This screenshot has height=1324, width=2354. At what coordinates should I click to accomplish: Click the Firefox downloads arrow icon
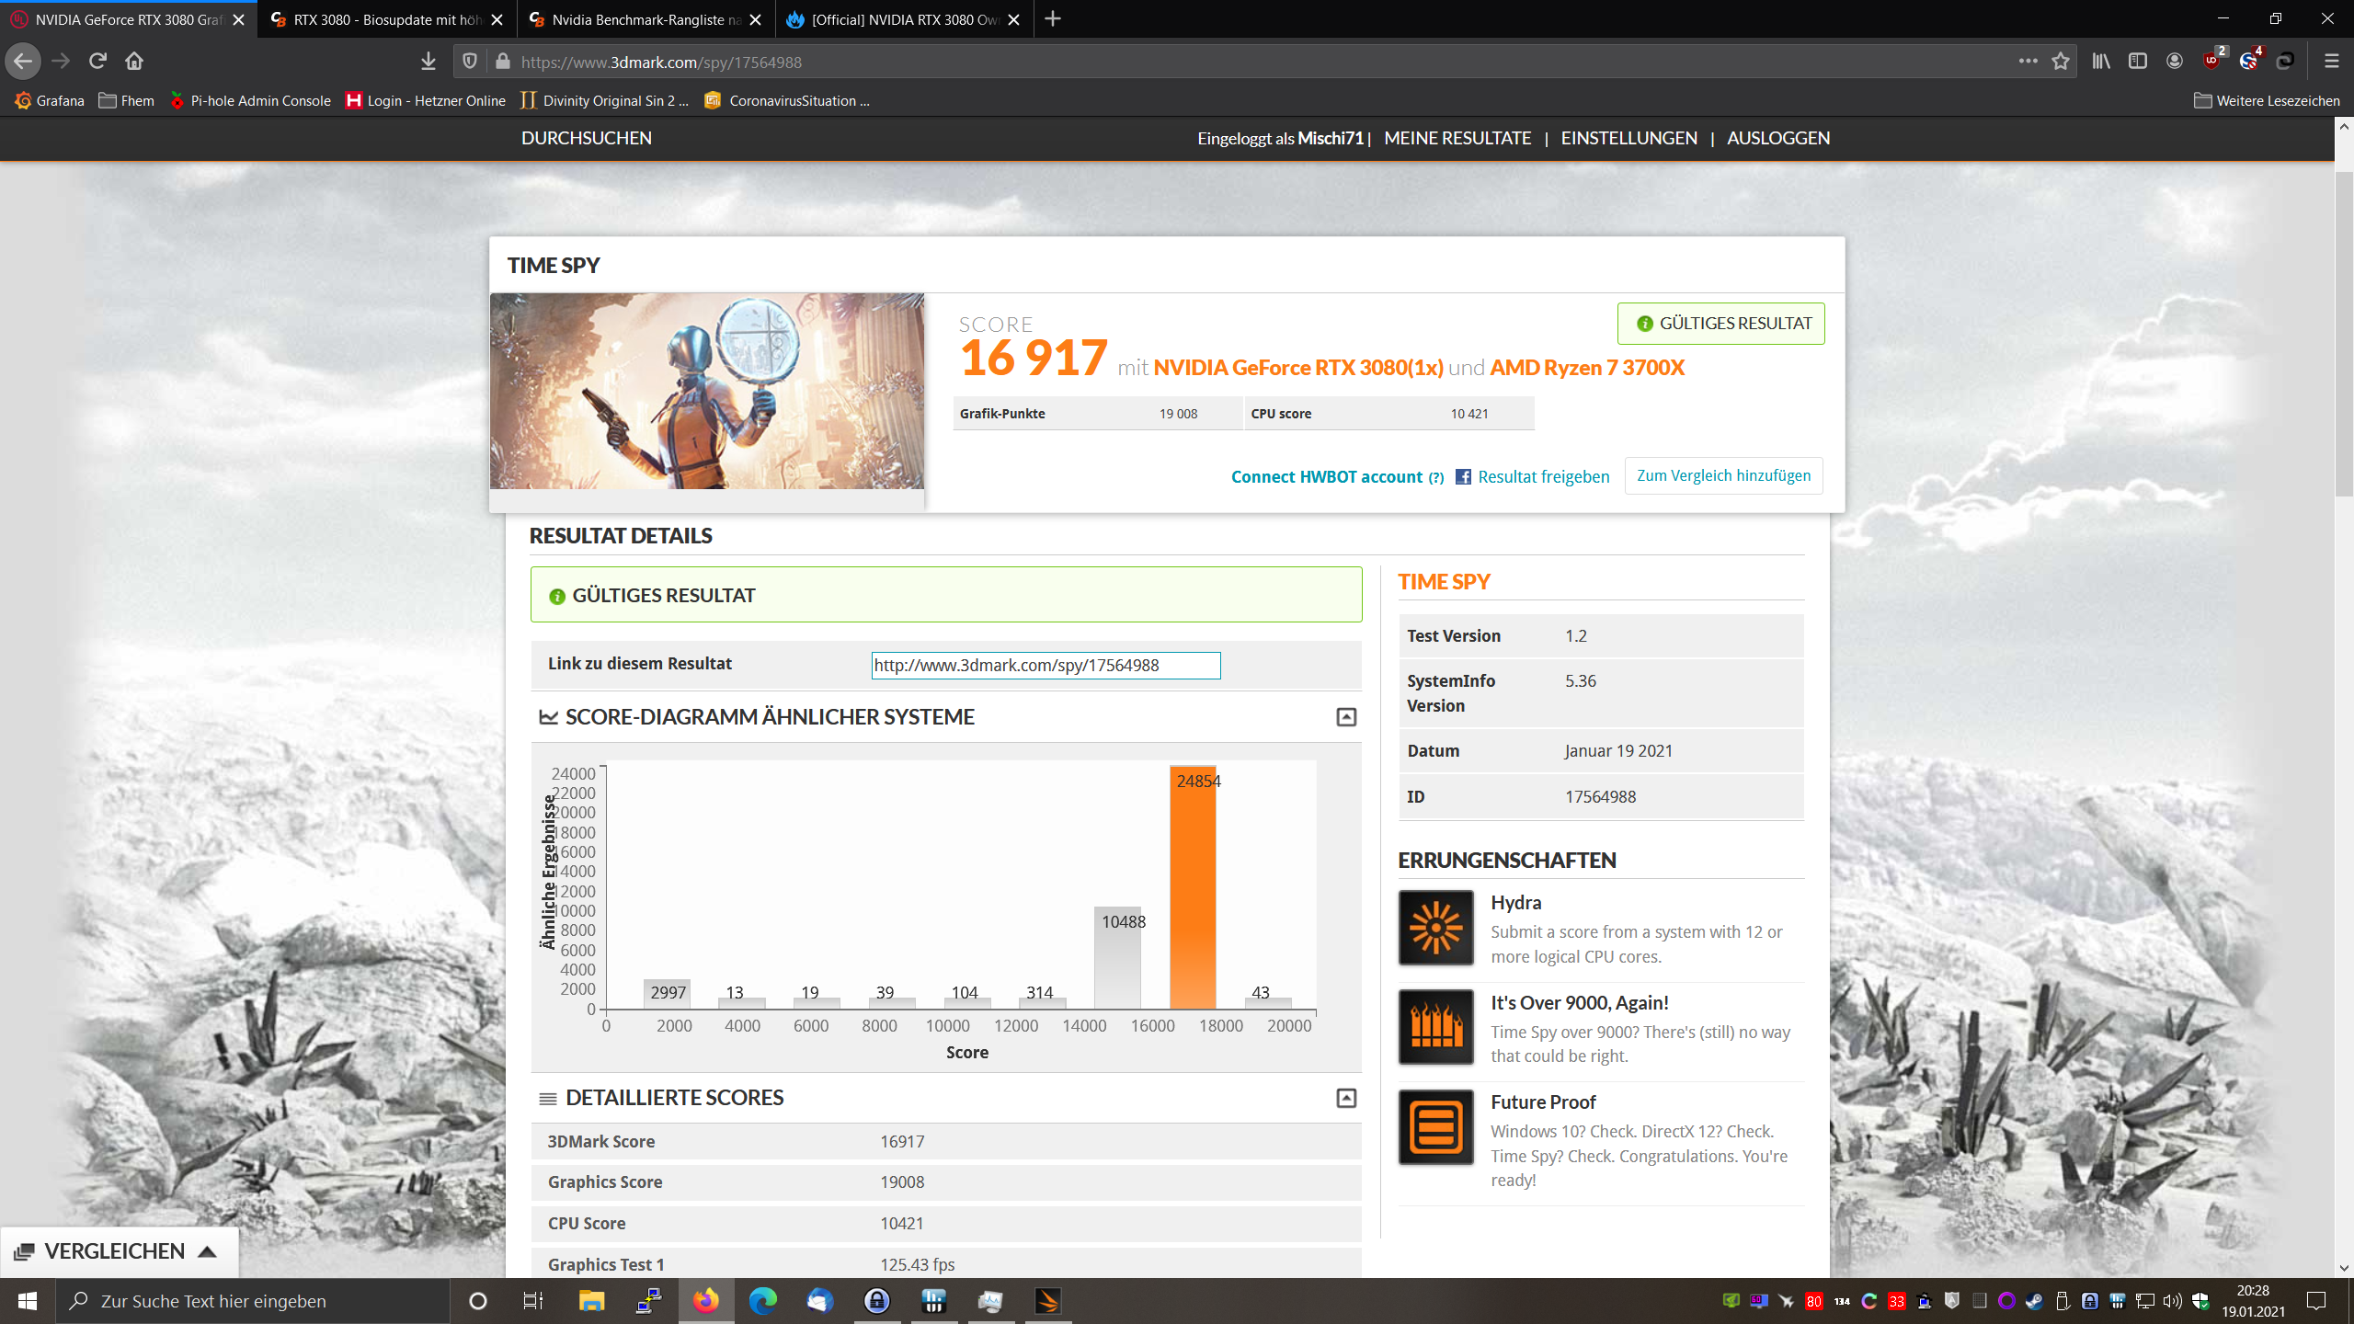pyautogui.click(x=429, y=62)
